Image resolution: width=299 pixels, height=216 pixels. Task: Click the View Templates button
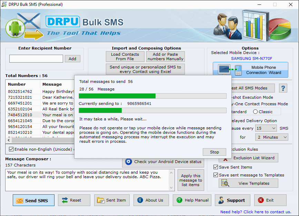(248, 183)
